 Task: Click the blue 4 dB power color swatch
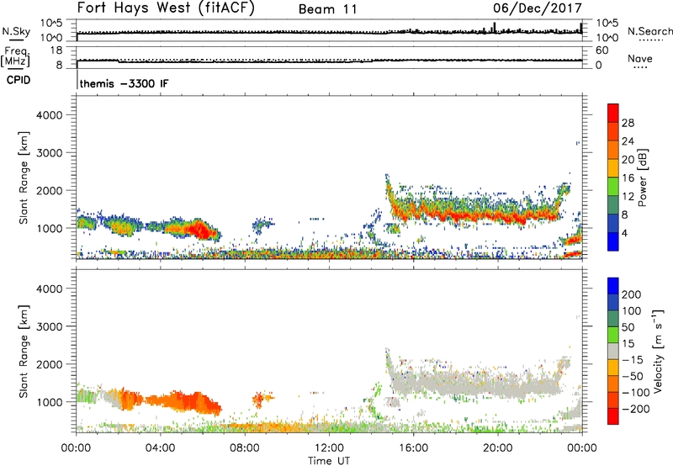613,241
